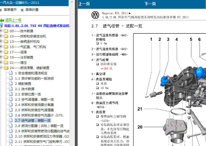Click the 菜单展开 label
The width and height of the screenshot is (206, 146).
(x=10, y=10)
